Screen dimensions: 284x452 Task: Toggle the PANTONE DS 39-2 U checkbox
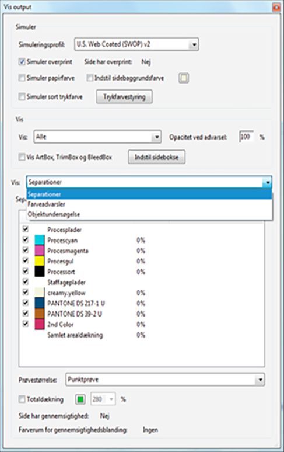pyautogui.click(x=26, y=314)
